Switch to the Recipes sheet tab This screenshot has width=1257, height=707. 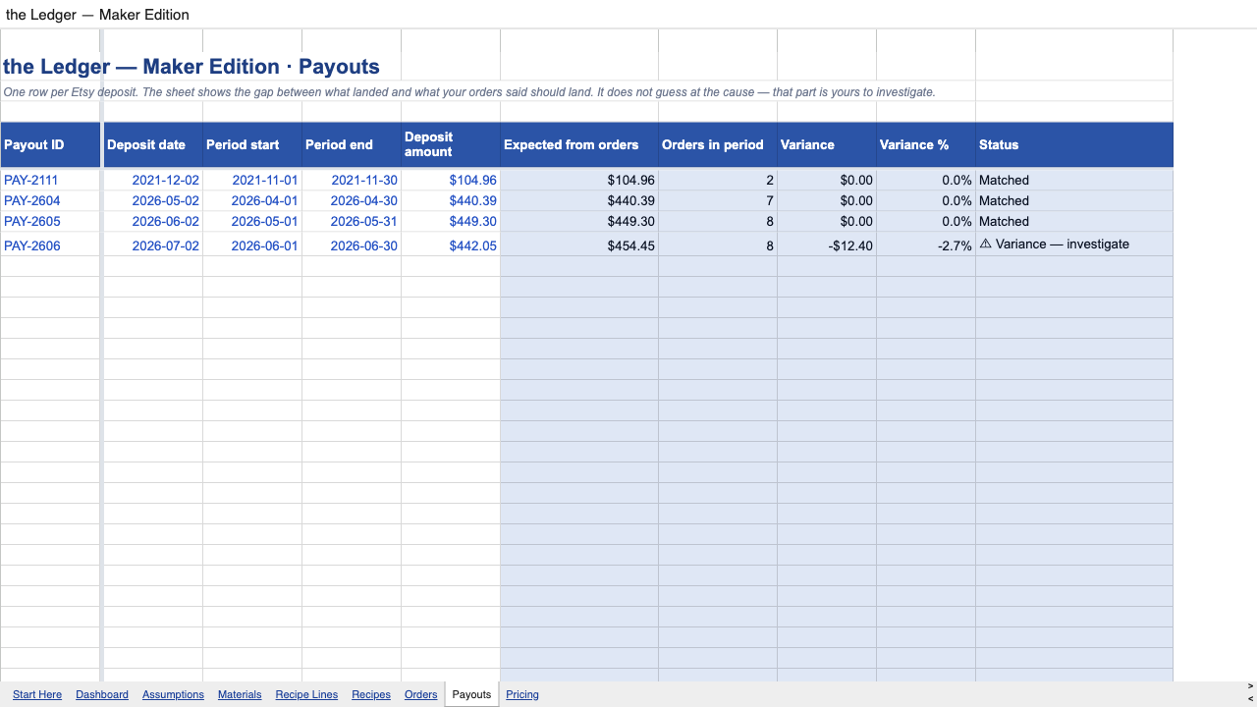click(x=371, y=694)
